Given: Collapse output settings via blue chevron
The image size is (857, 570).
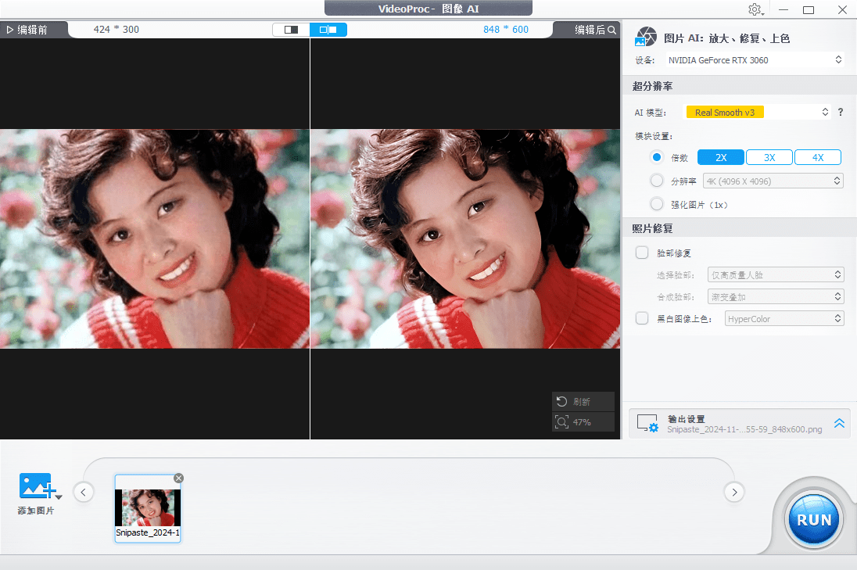Looking at the screenshot, I should [839, 423].
